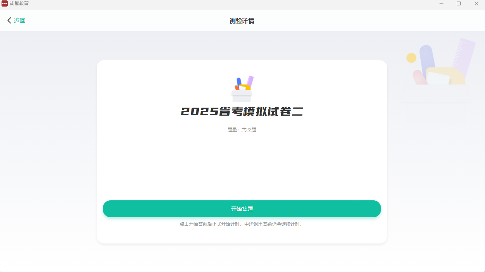Minimize the 尚智教育 window

441,3
